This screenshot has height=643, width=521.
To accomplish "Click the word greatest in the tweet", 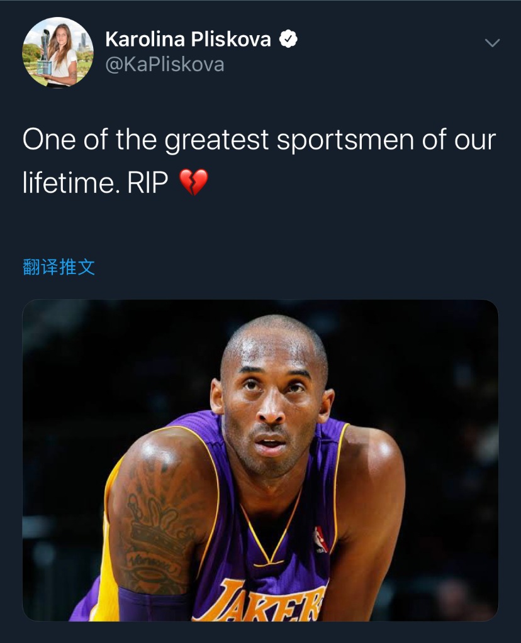I will coord(217,140).
